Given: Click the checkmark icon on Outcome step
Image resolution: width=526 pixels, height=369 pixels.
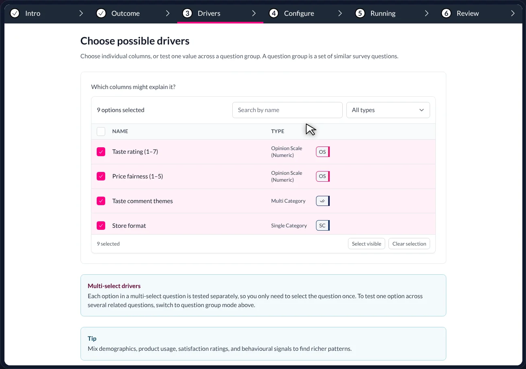Looking at the screenshot, I should tap(101, 13).
